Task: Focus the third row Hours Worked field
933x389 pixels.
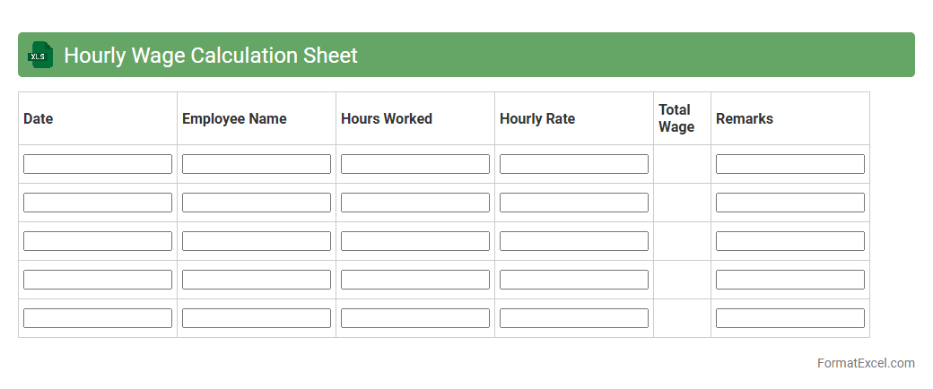Action: [415, 241]
